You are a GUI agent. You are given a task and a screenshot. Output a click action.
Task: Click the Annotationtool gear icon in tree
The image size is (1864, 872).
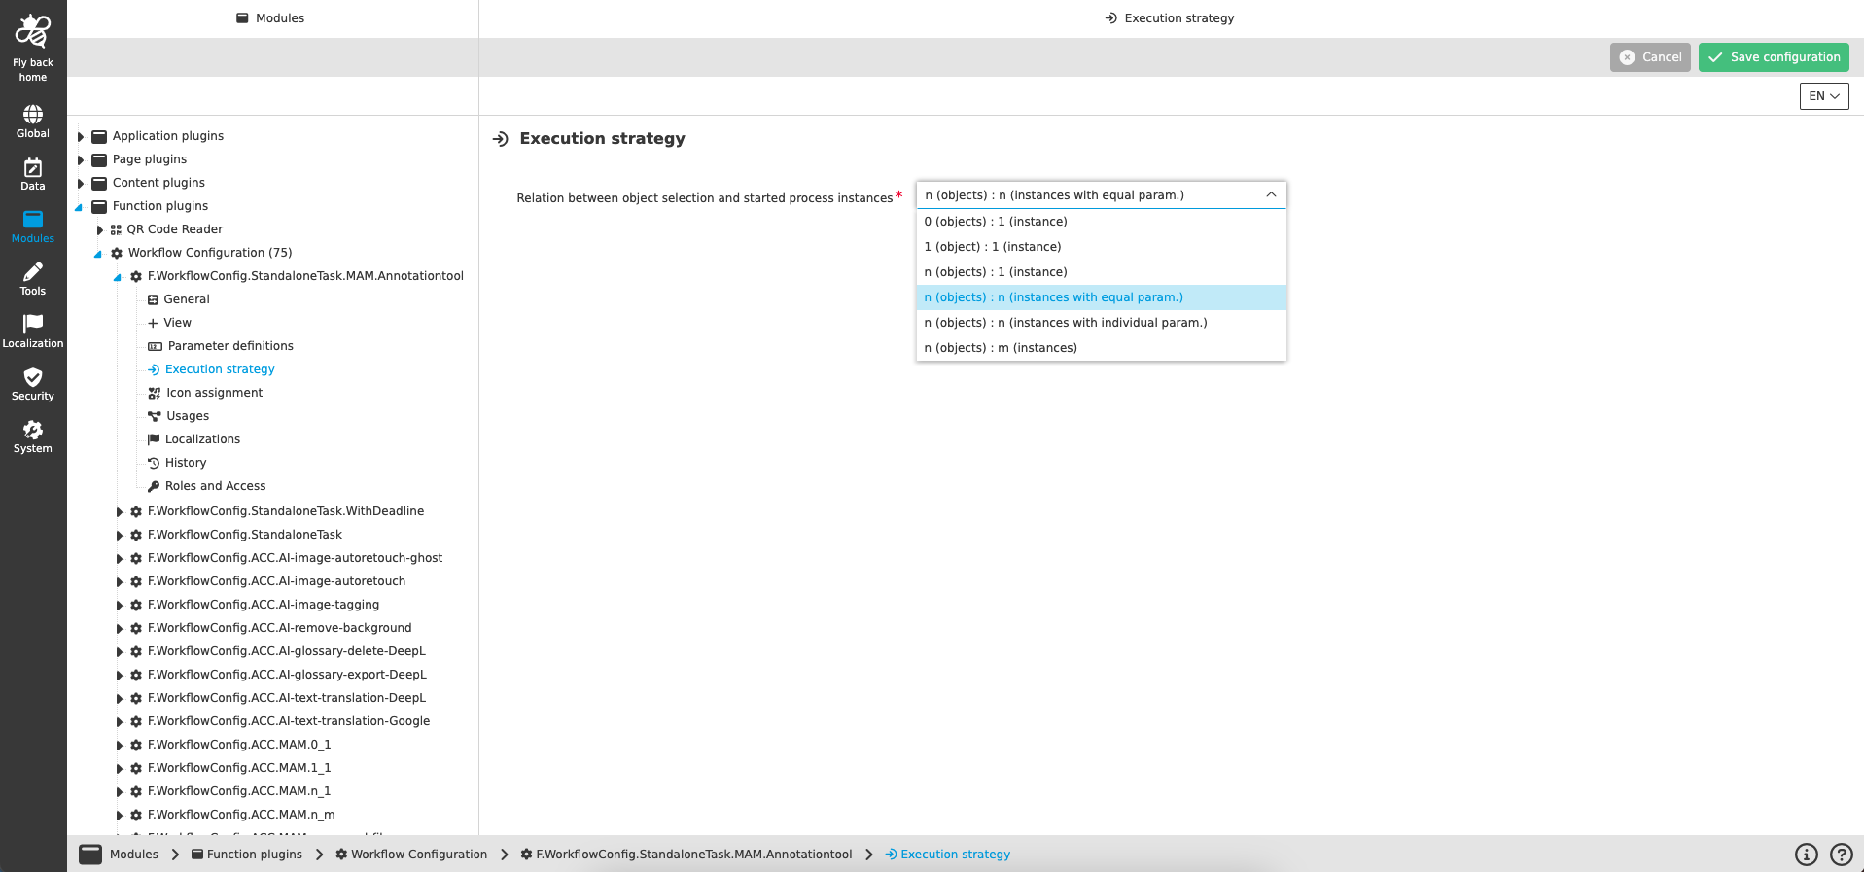[136, 277]
